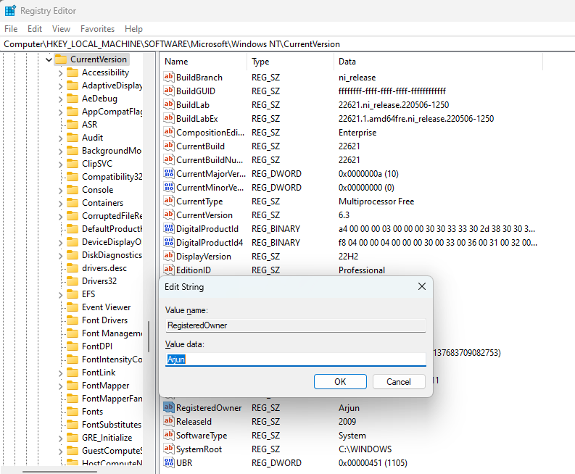This screenshot has width=575, height=474.
Task: Click the BuildBranch string value icon
Action: (x=169, y=77)
